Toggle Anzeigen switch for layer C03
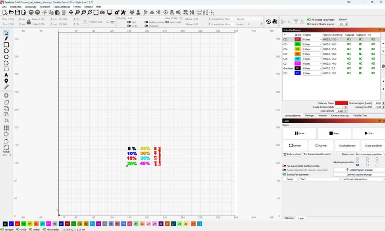The image size is (385, 231). (x=361, y=44)
